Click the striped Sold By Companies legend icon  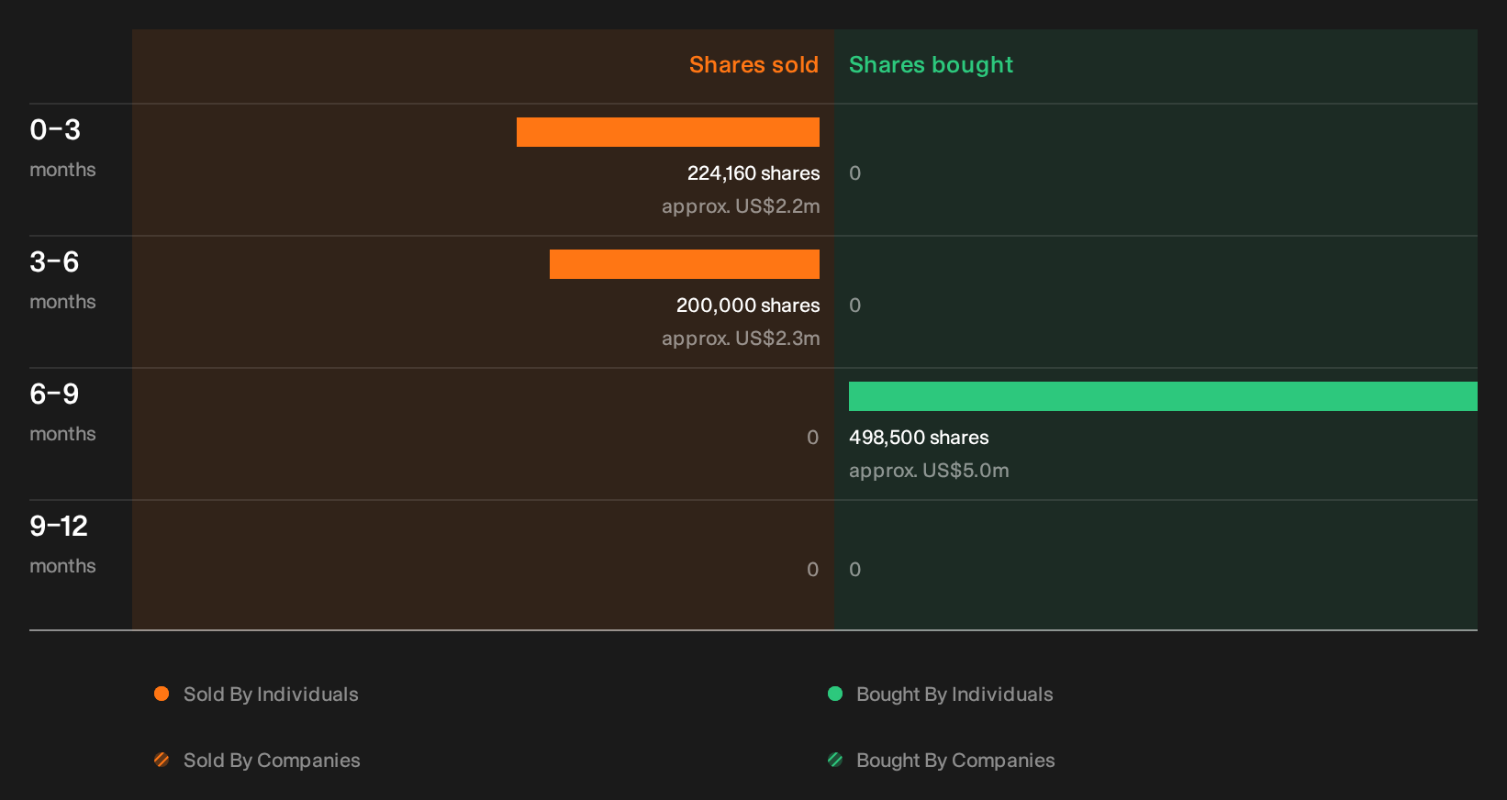pyautogui.click(x=162, y=760)
